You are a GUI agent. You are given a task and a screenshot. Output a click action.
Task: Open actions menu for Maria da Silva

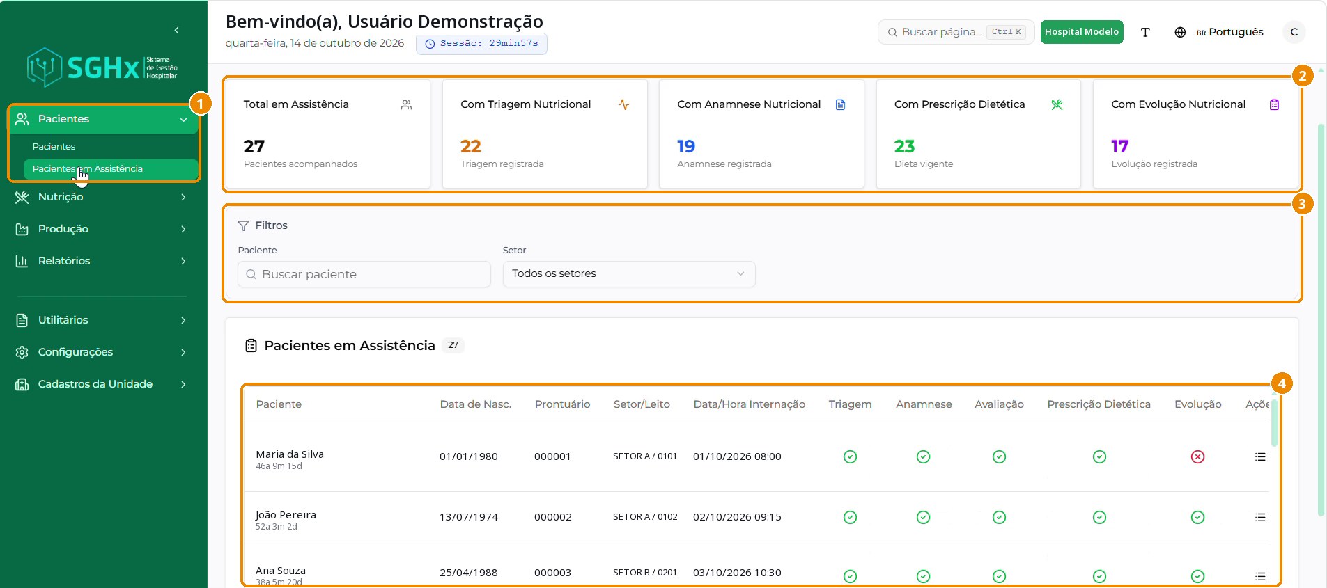pos(1260,456)
